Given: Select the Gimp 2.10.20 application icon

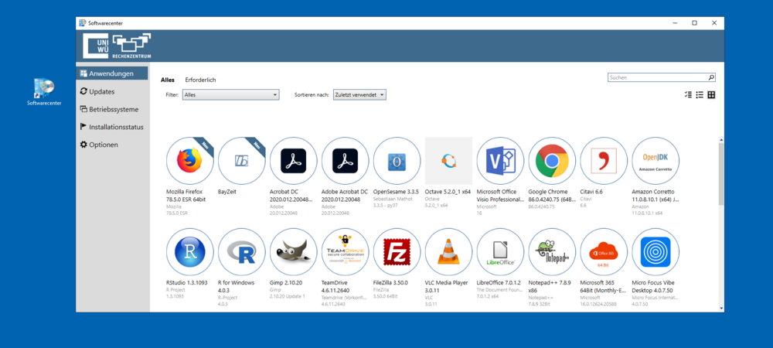Looking at the screenshot, I should (294, 252).
